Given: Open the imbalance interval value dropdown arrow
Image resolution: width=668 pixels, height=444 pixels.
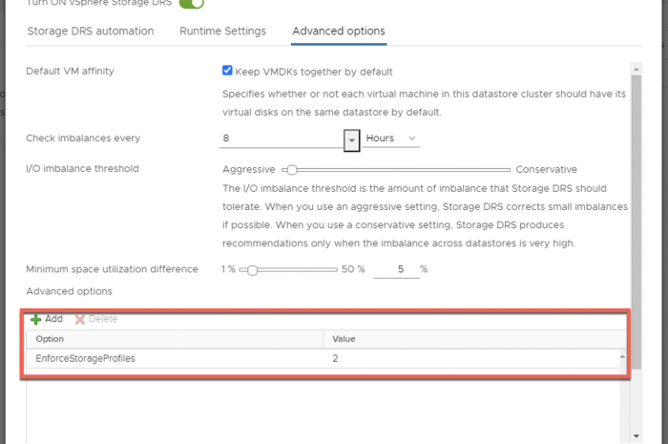Looking at the screenshot, I should tap(351, 139).
